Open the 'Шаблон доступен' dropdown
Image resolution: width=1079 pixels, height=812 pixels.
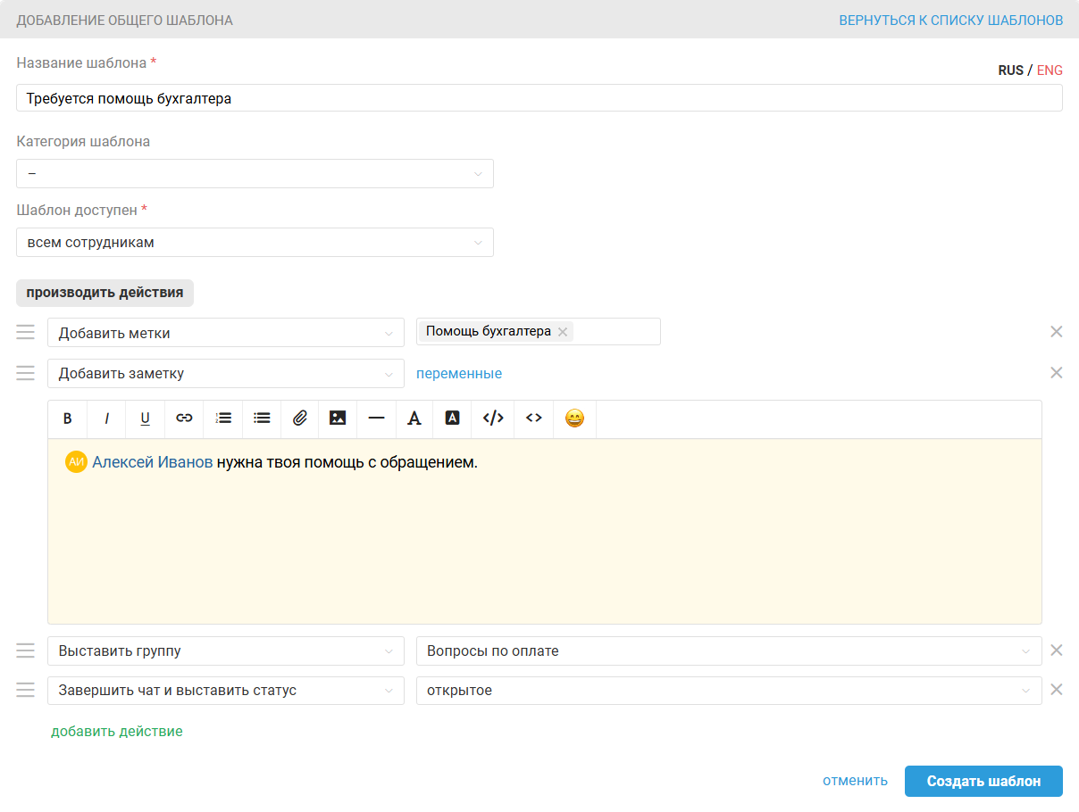[255, 242]
